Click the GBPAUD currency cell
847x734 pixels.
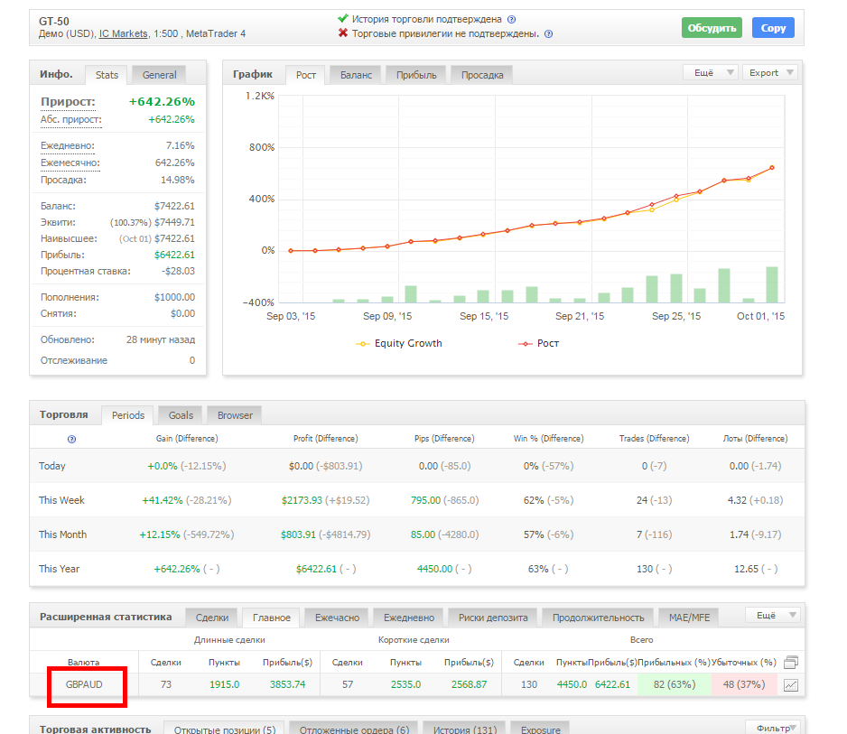84,684
